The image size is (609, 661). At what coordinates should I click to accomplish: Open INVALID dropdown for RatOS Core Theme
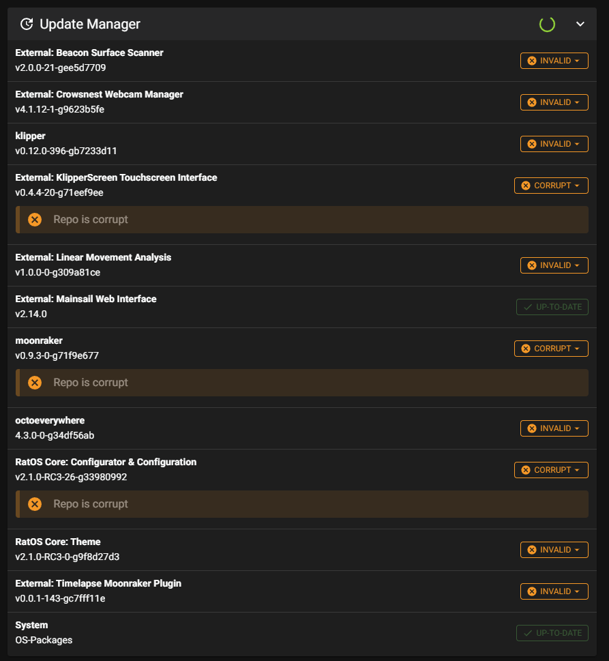[x=554, y=550]
